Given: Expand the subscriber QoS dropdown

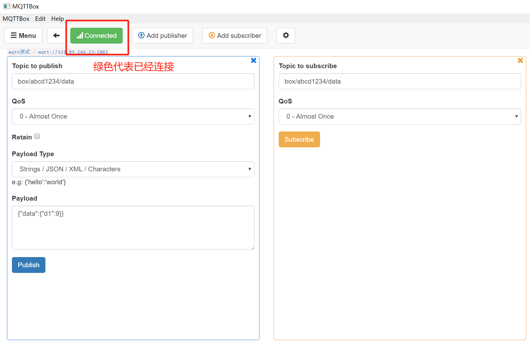Looking at the screenshot, I should 400,116.
